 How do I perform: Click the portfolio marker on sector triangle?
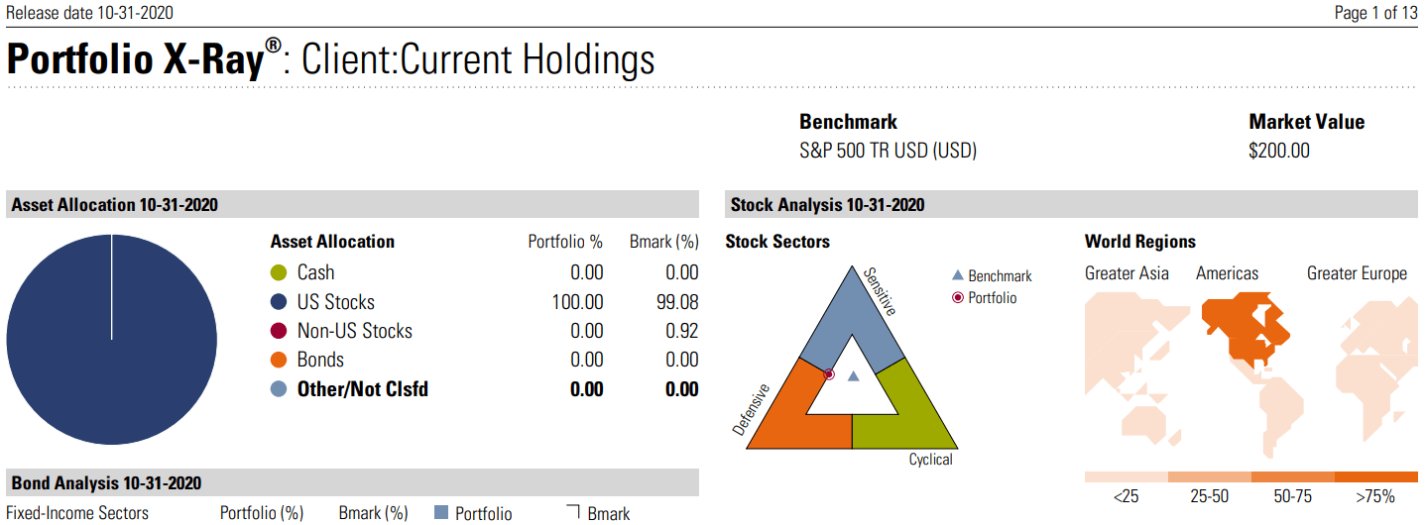pos(829,374)
